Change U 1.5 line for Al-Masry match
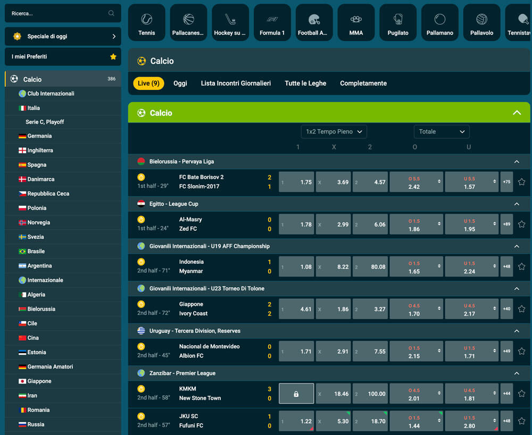Image resolution: width=532 pixels, height=435 pixels. [494, 224]
